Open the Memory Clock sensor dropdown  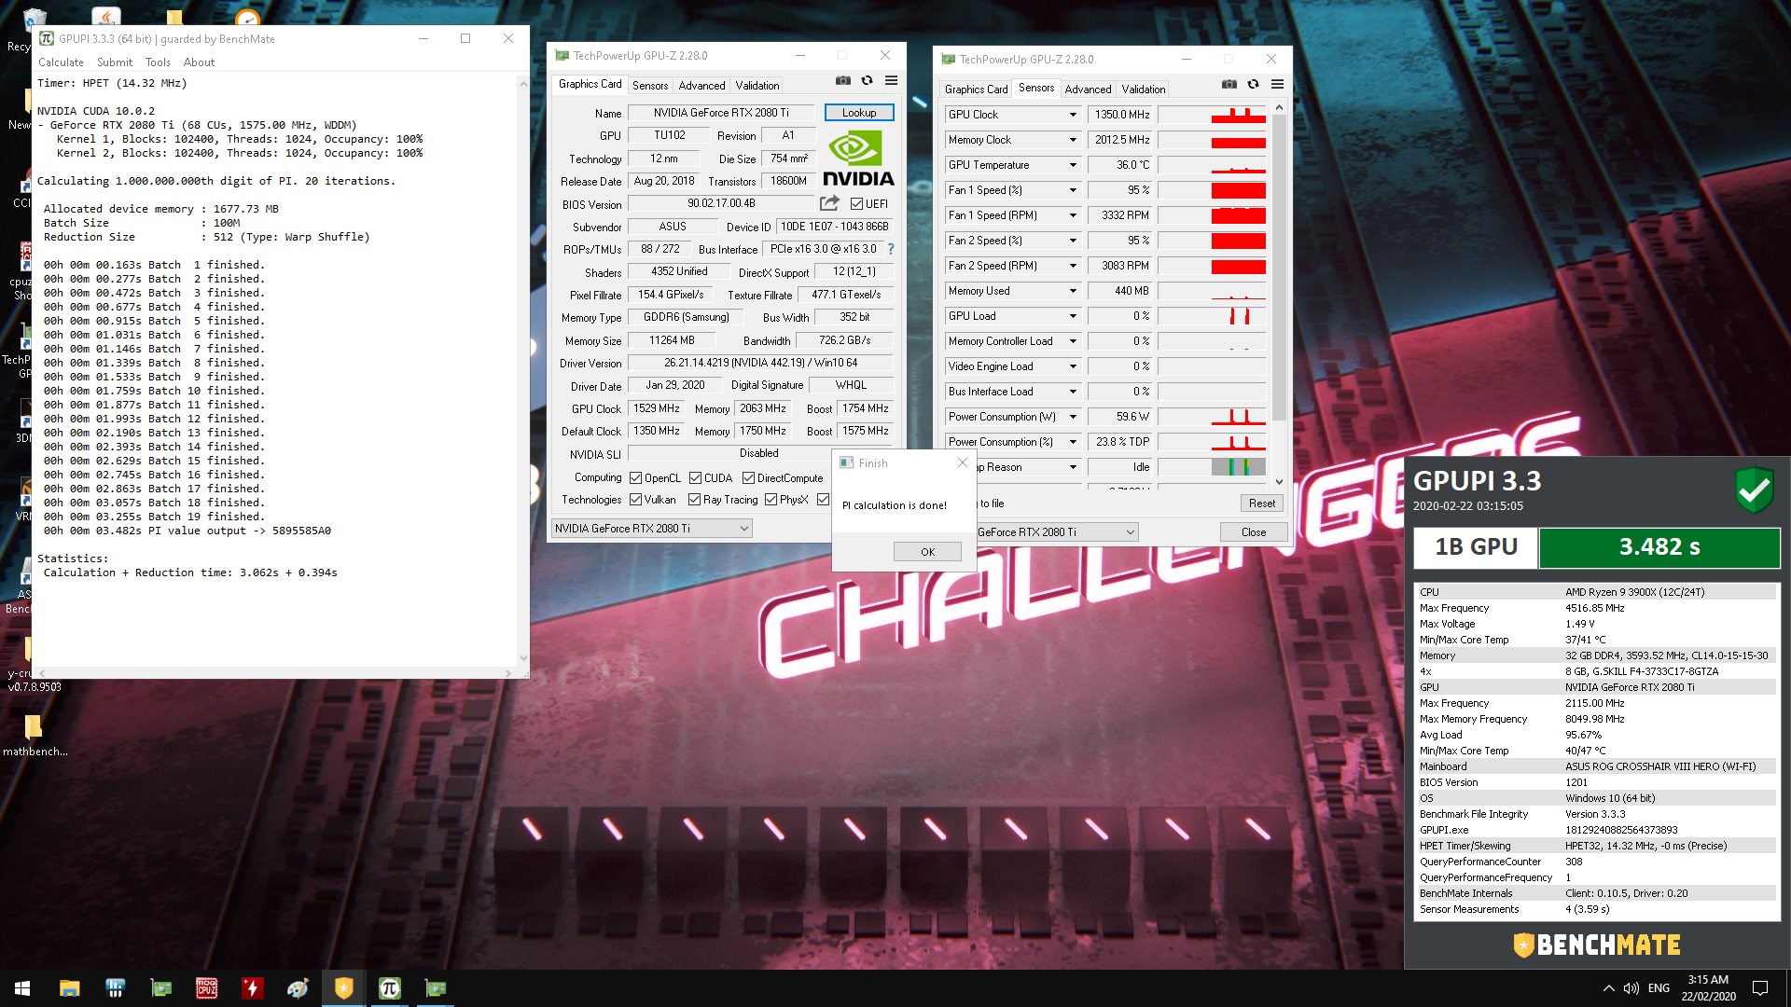1072,140
